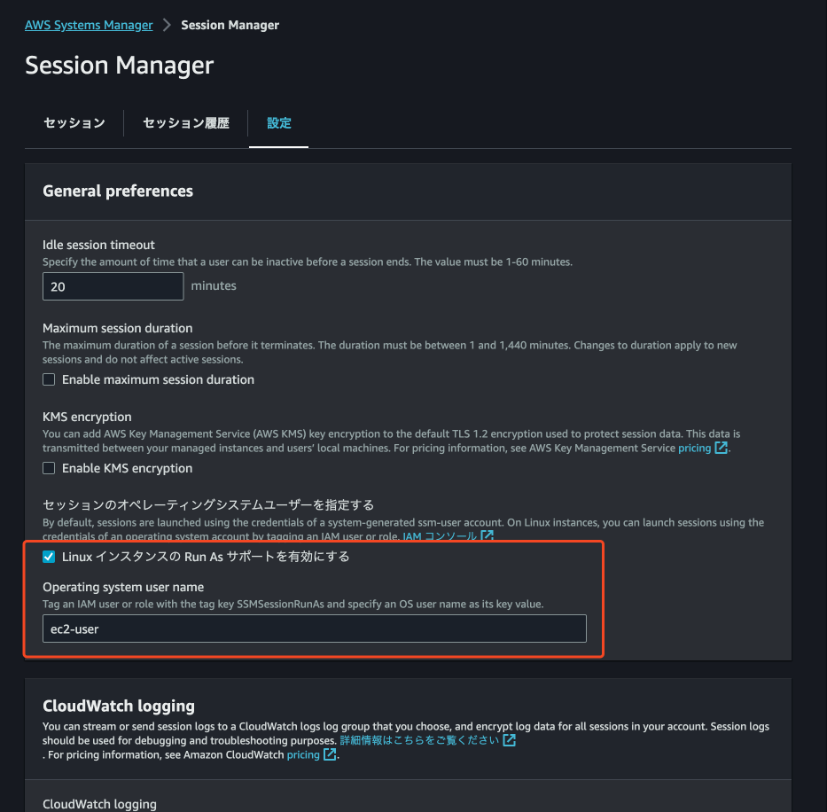Click external link icon after Amazon CloudWatch pricing
This screenshot has width=827, height=812.
click(331, 754)
